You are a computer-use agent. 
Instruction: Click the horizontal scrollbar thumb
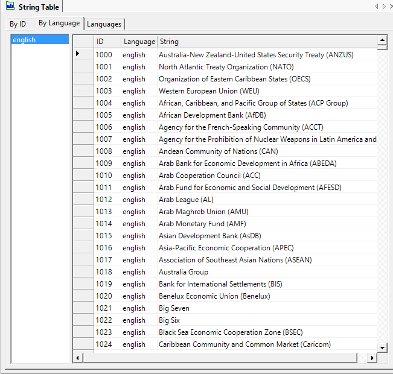(x=220, y=358)
